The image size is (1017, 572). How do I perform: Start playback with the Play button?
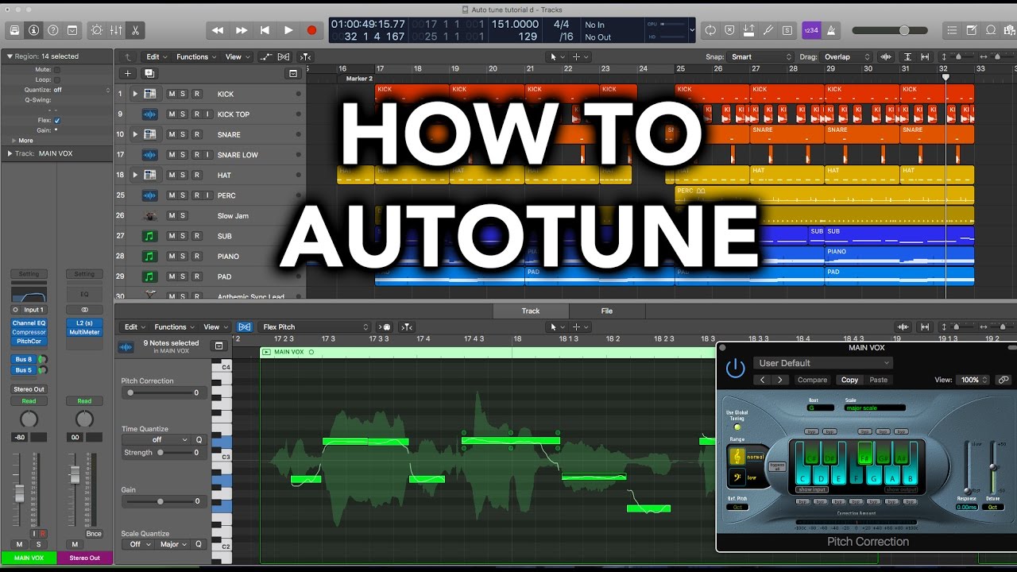(x=288, y=30)
